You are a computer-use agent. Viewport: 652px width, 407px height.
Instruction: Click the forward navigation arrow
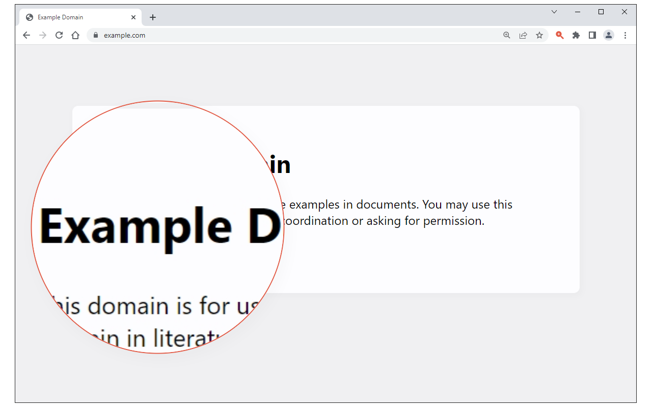tap(43, 35)
